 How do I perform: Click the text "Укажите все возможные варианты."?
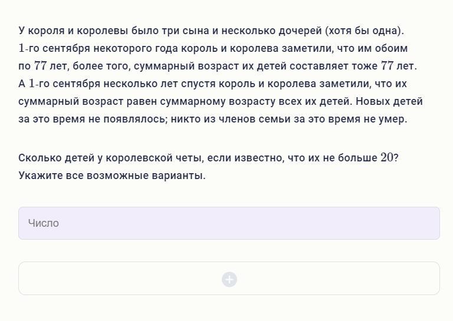(x=112, y=176)
